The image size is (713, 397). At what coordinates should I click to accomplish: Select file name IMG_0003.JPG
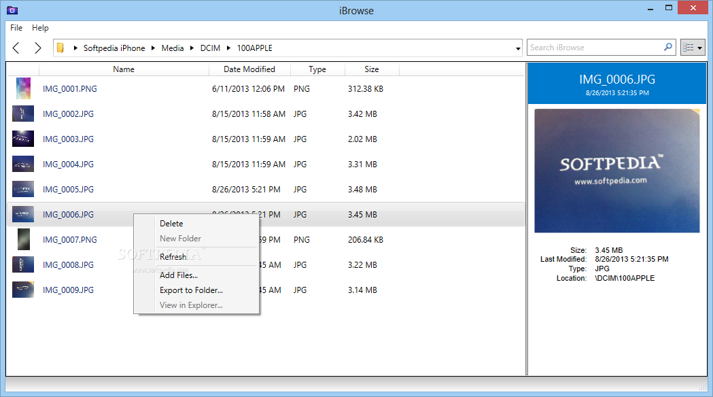tap(68, 139)
